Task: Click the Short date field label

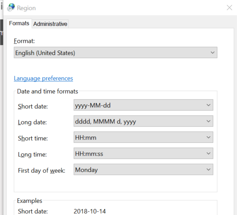Action: click(x=33, y=106)
